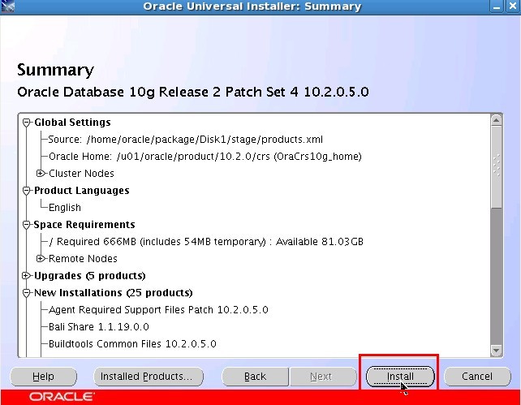Select the Space Requirements heading
Viewport: 521px width, 405px height.
coord(84,225)
